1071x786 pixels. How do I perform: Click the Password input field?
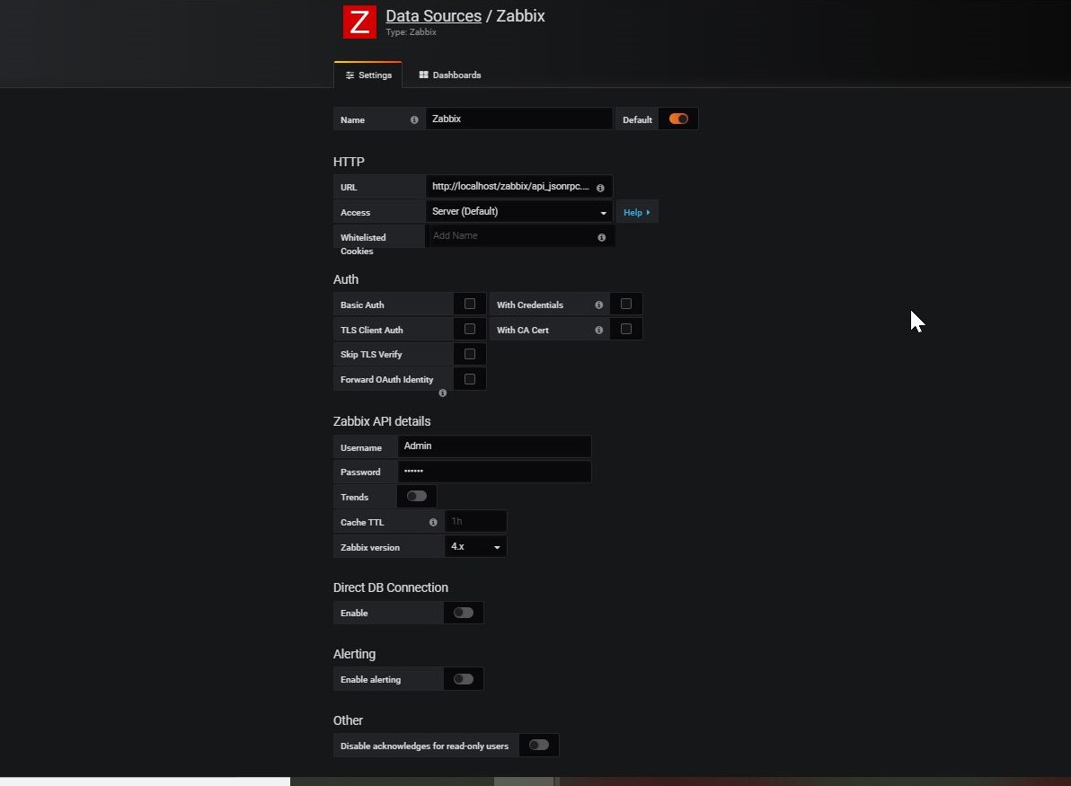pos(494,472)
